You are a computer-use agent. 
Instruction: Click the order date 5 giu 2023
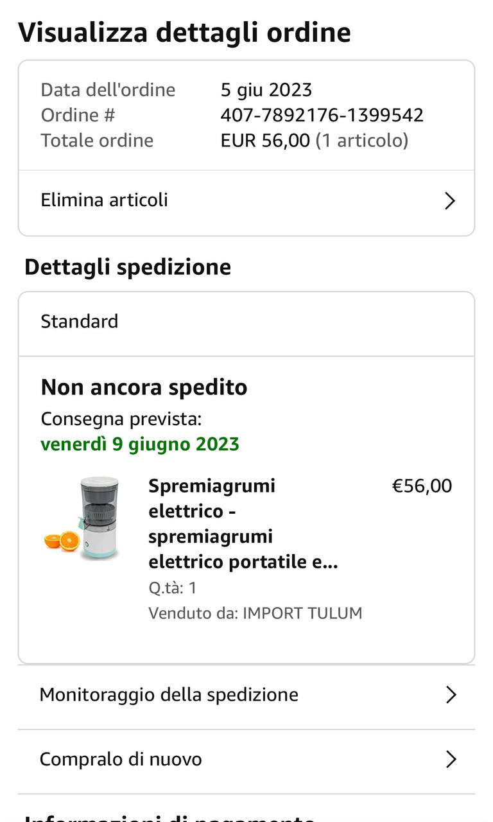(266, 89)
